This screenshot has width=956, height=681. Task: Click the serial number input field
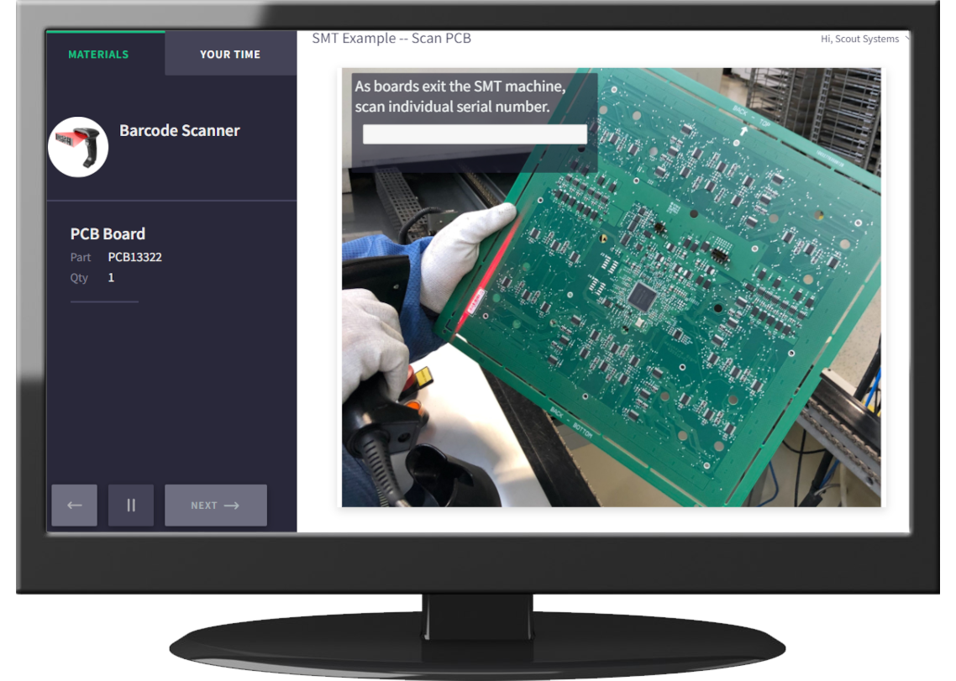click(x=475, y=134)
